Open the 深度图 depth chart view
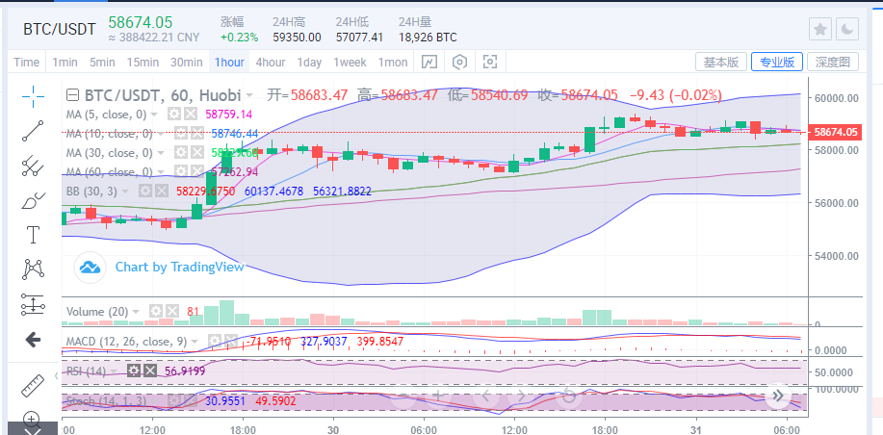 [833, 62]
